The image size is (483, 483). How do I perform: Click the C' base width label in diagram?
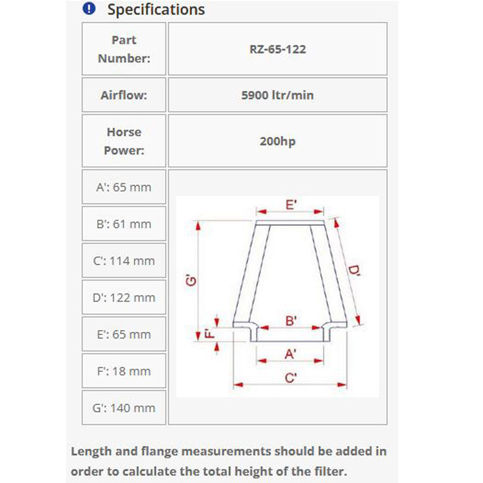(x=290, y=378)
